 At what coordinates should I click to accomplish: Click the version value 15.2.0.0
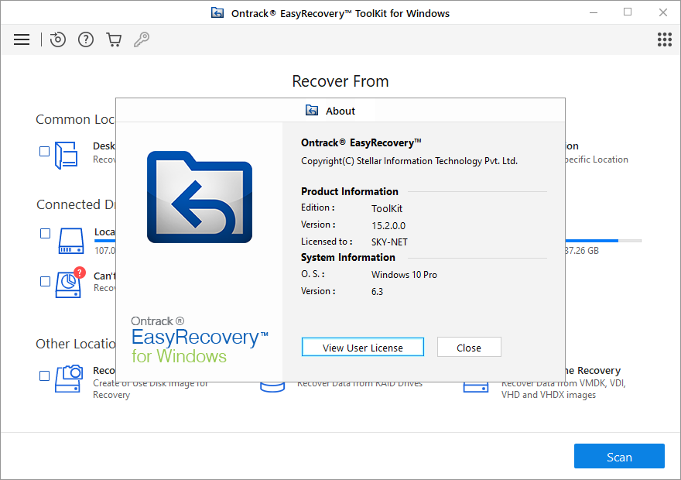pos(388,226)
